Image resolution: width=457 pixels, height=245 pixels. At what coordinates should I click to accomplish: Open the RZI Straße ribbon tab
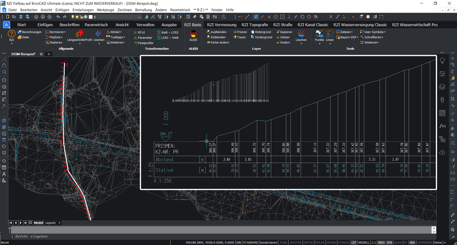point(283,25)
